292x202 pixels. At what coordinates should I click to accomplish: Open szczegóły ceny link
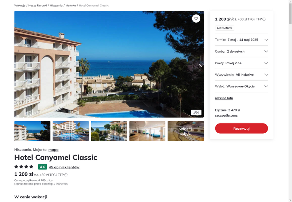[x=226, y=115]
